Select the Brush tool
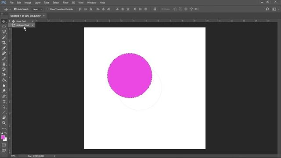 tap(4, 59)
